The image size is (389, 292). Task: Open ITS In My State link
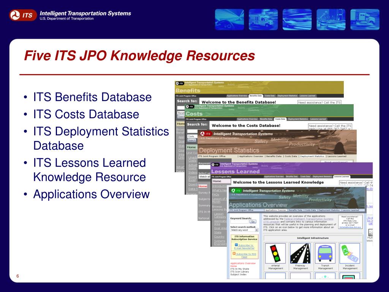click(239, 269)
